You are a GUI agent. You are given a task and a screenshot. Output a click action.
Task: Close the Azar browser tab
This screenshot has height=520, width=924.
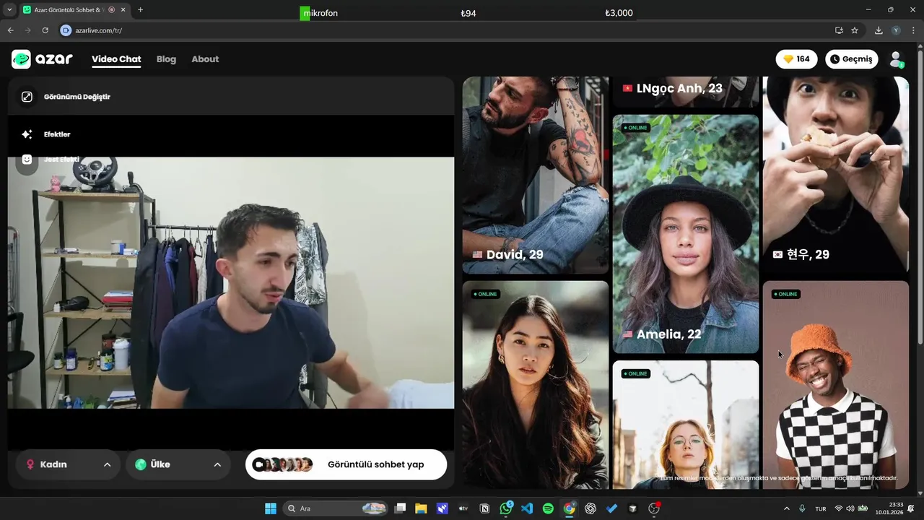122,10
